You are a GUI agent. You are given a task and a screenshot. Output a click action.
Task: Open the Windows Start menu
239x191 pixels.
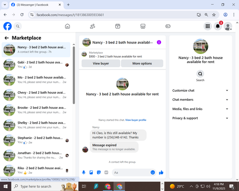click(6, 186)
